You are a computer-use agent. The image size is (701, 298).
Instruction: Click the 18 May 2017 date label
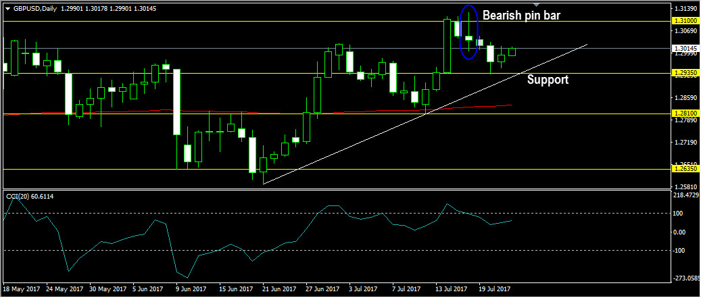point(20,289)
